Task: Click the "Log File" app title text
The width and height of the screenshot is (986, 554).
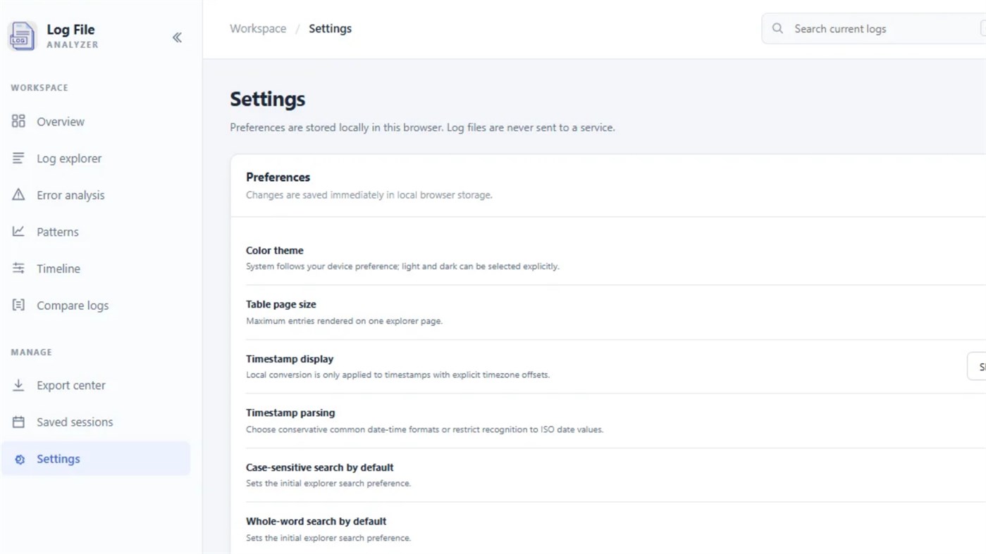Action: [x=70, y=30]
